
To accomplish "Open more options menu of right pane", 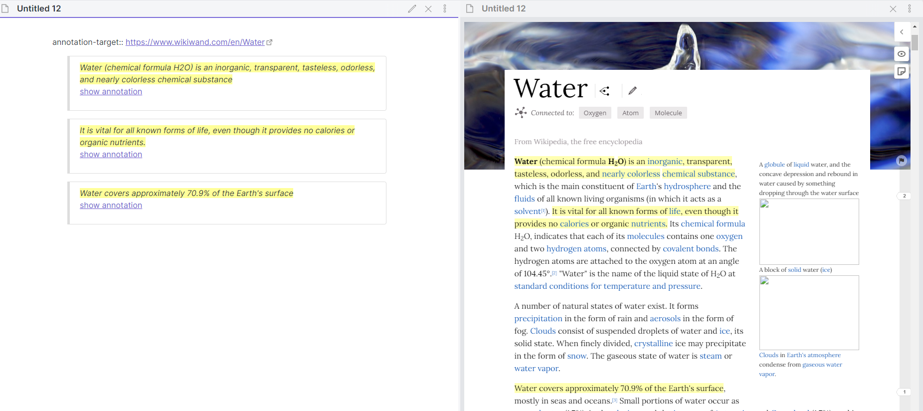I will (910, 8).
